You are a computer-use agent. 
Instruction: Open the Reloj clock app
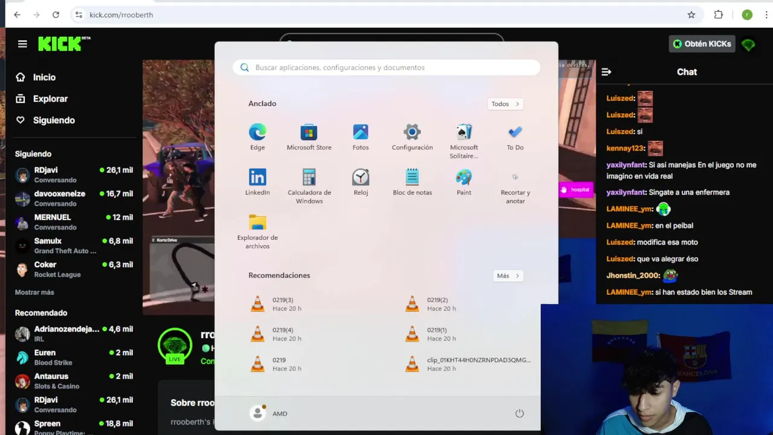361,182
